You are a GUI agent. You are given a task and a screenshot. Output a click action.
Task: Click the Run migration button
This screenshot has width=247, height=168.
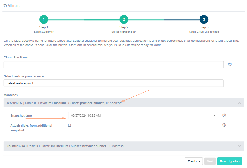pos(230,161)
